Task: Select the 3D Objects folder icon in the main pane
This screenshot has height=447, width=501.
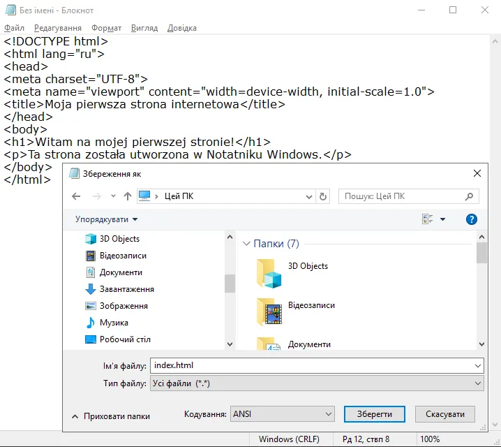Action: [269, 273]
